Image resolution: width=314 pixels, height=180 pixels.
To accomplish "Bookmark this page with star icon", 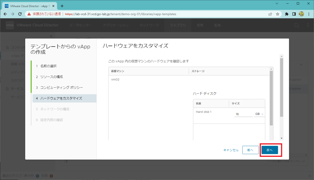I will [278, 14].
